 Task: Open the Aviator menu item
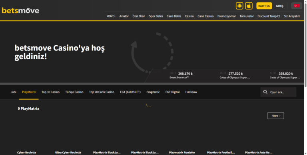click(x=124, y=16)
